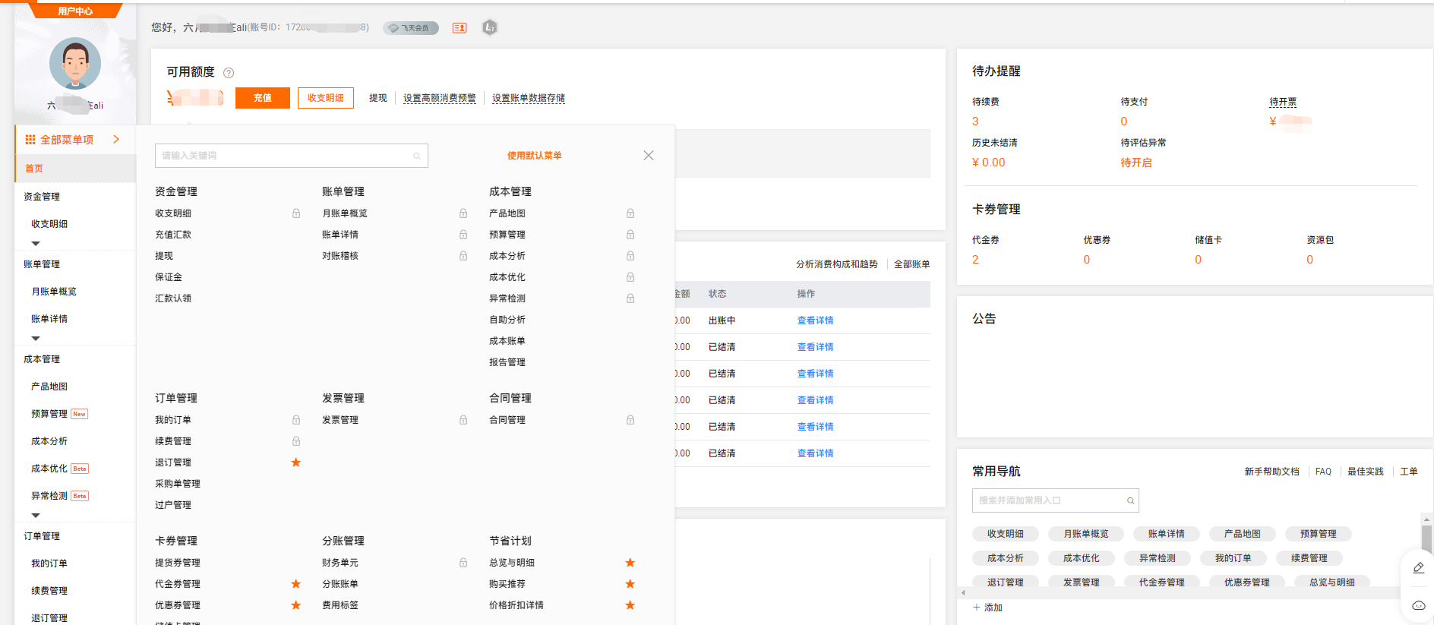Click the 待续费 count 3

(975, 122)
